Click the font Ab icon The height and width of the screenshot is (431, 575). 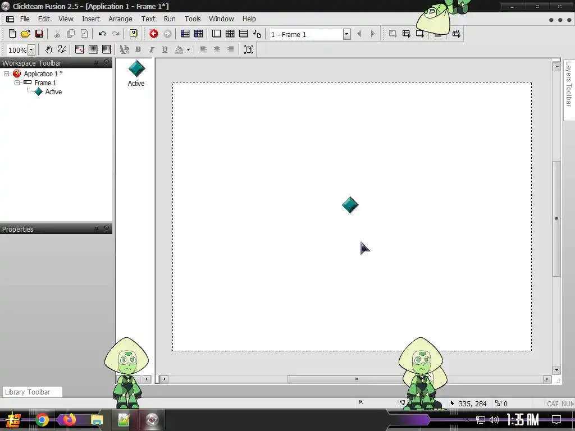[x=125, y=49]
